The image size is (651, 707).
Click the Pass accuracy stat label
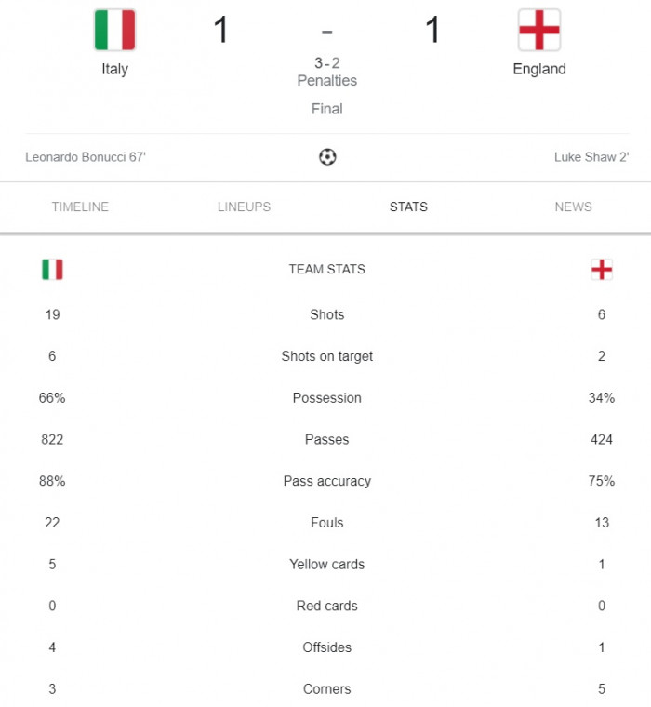click(x=327, y=481)
